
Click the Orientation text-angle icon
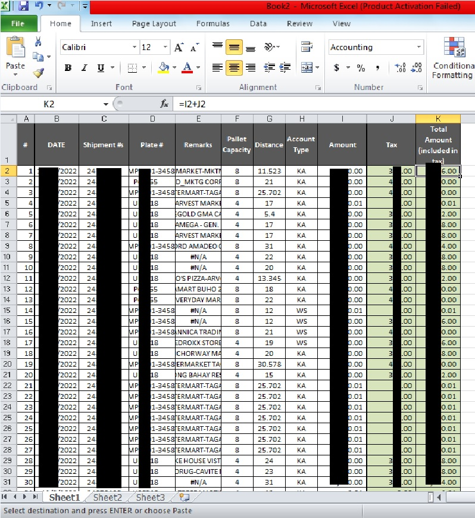[x=270, y=47]
